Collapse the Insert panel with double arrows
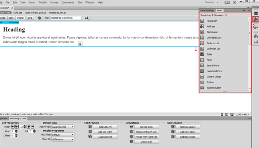Screen dimensions: 259x148 click(244, 10)
